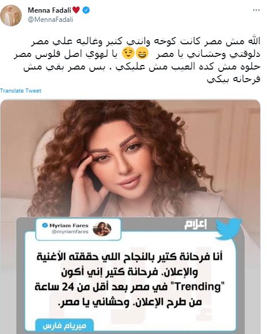The image size is (267, 334).
Task: Click the red heart emoji beside the name
Action: [x=76, y=10]
